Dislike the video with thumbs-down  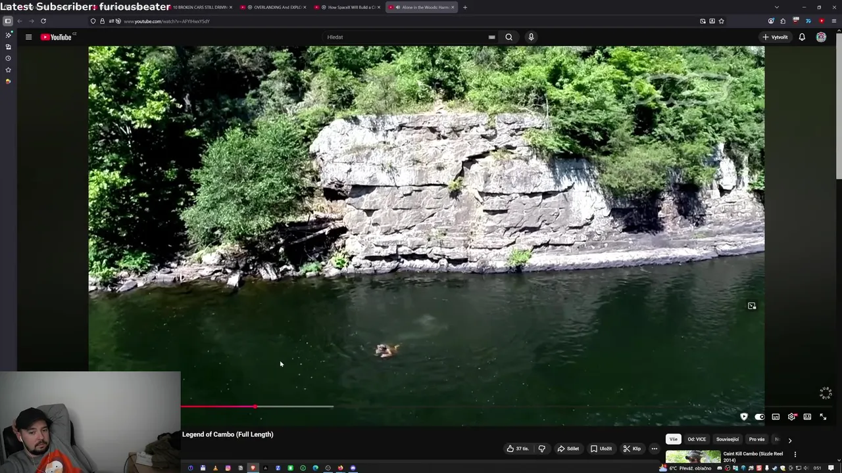click(x=542, y=449)
